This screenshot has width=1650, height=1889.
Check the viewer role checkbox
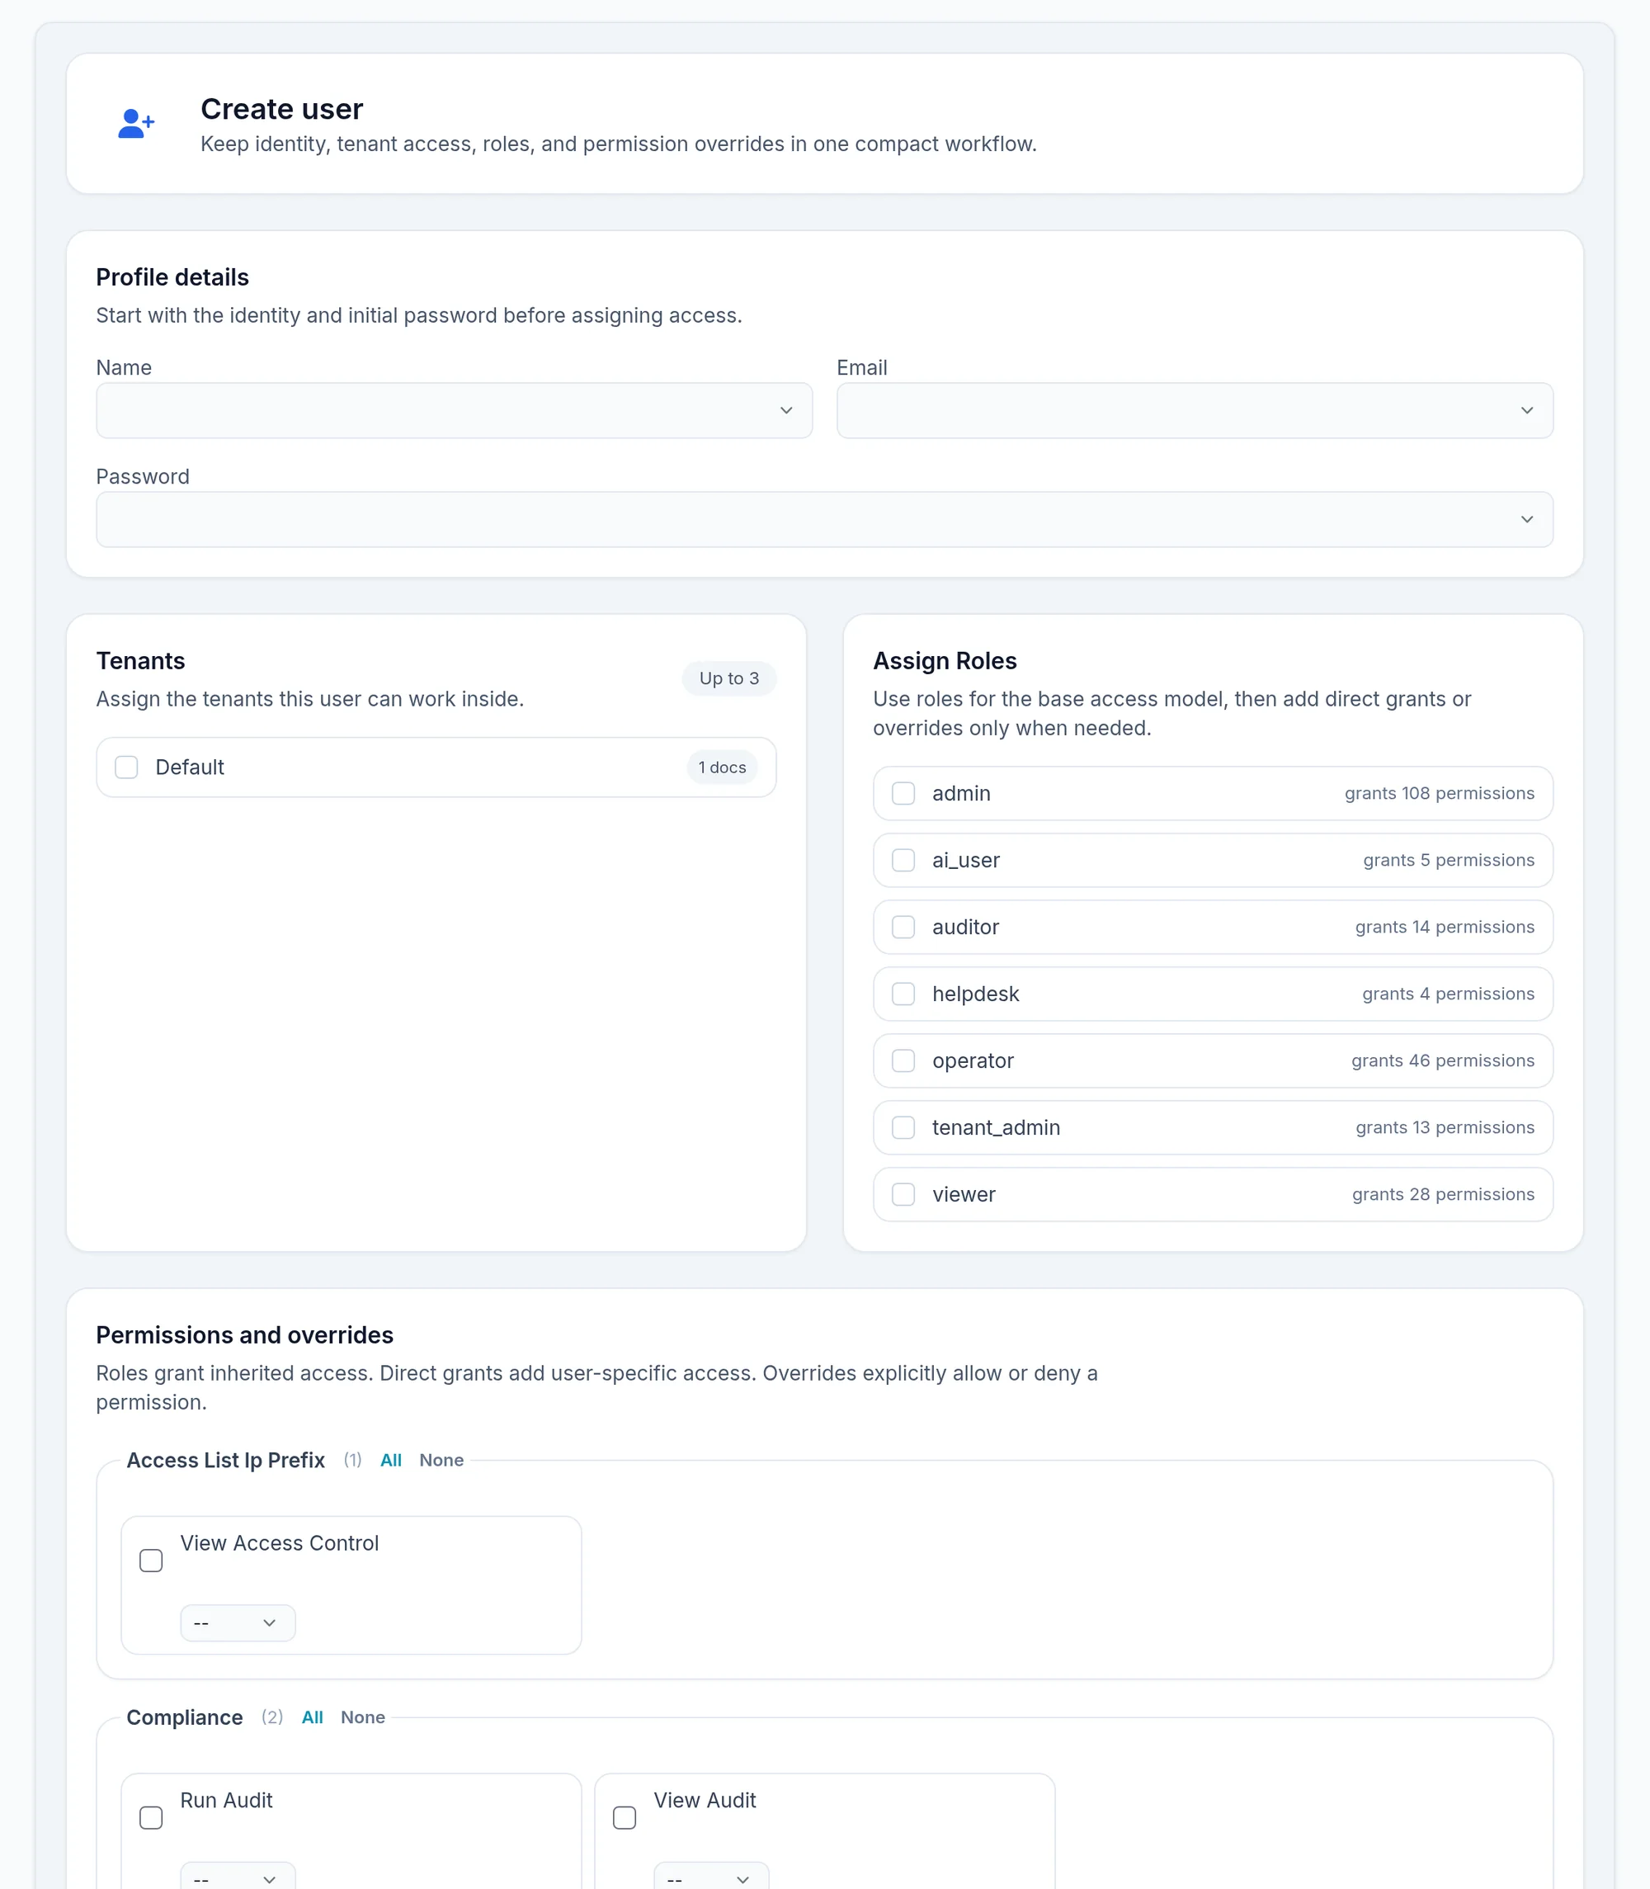903,1195
